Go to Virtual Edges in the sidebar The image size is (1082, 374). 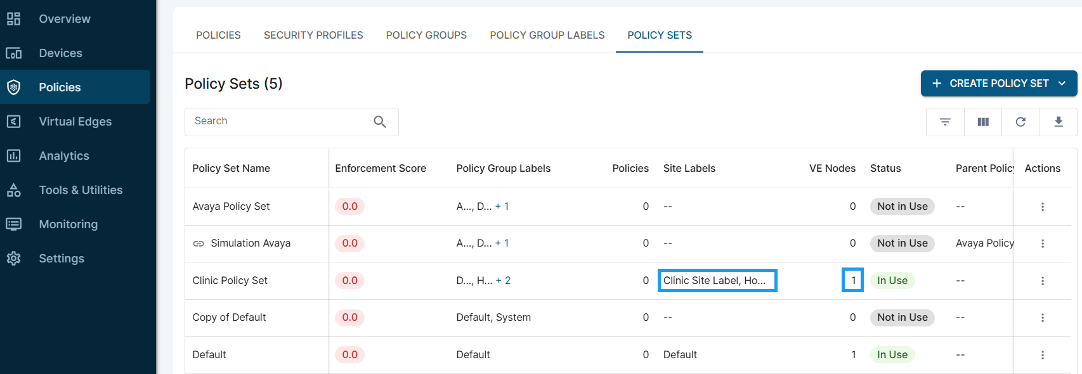[x=75, y=122]
